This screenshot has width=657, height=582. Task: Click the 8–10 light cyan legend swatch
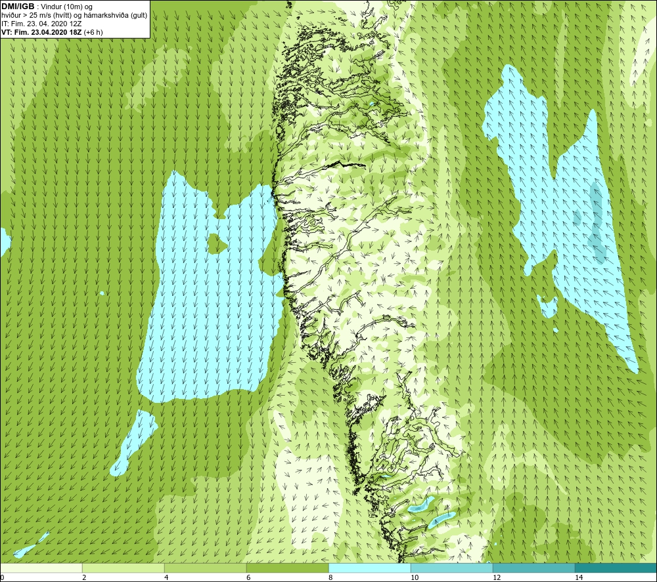[369, 568]
